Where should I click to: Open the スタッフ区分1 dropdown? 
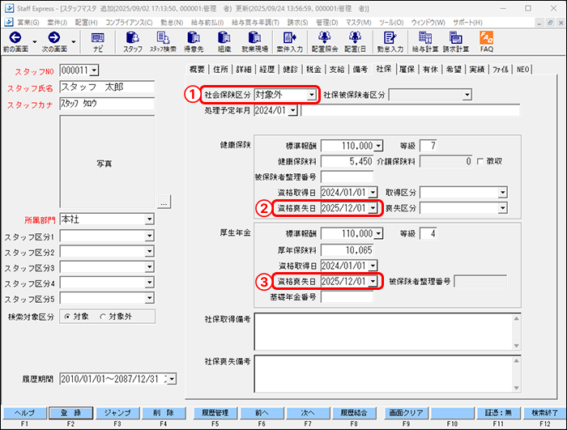point(149,236)
